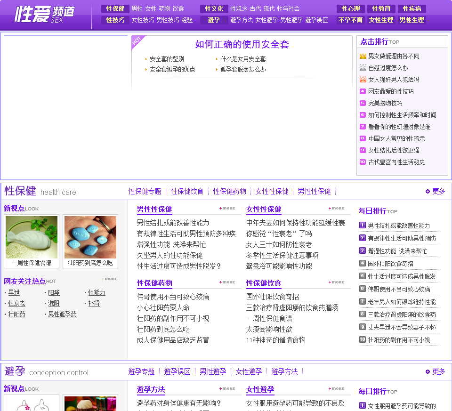Click rank 6 badge beside 如何控制性生活频率和时间

[363, 115]
